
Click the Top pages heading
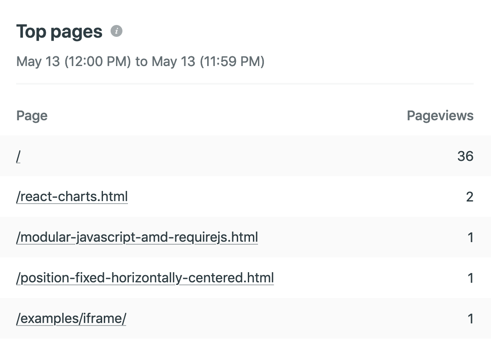click(59, 31)
